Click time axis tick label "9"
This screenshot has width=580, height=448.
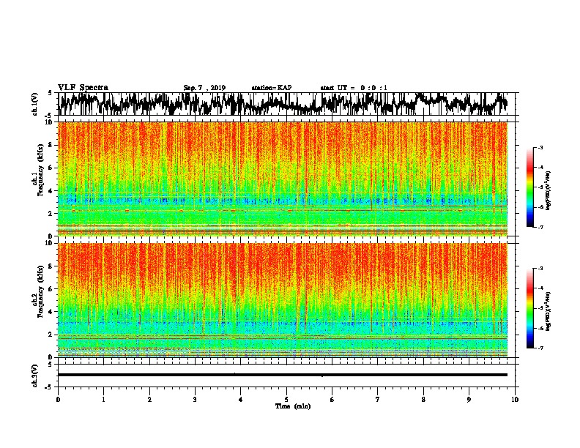click(469, 400)
